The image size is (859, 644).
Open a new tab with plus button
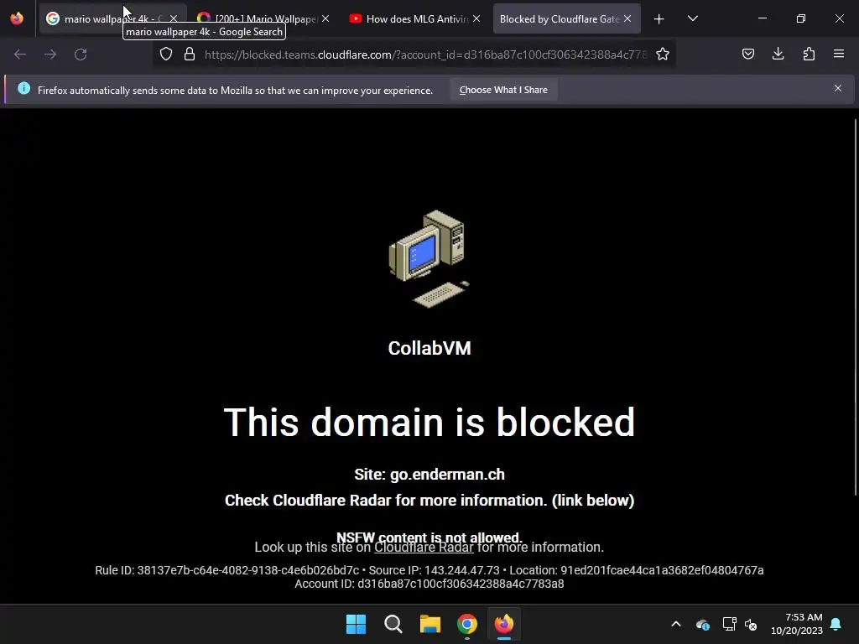pyautogui.click(x=659, y=19)
